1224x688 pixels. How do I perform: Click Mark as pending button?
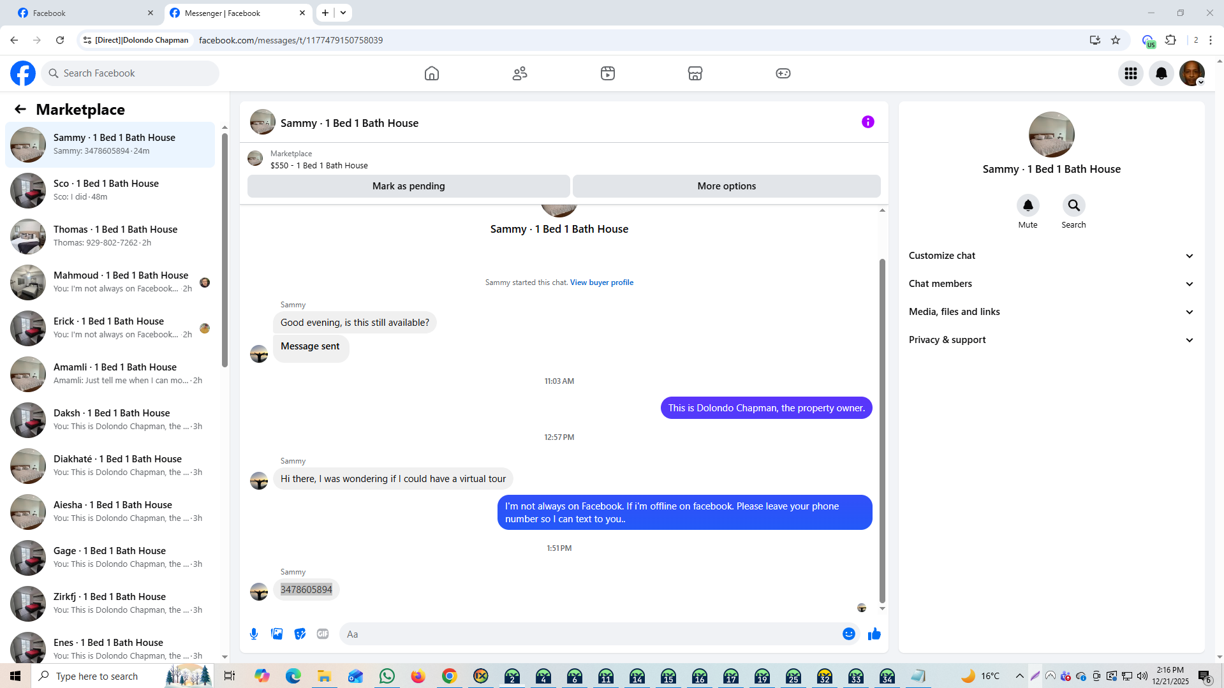pyautogui.click(x=409, y=186)
